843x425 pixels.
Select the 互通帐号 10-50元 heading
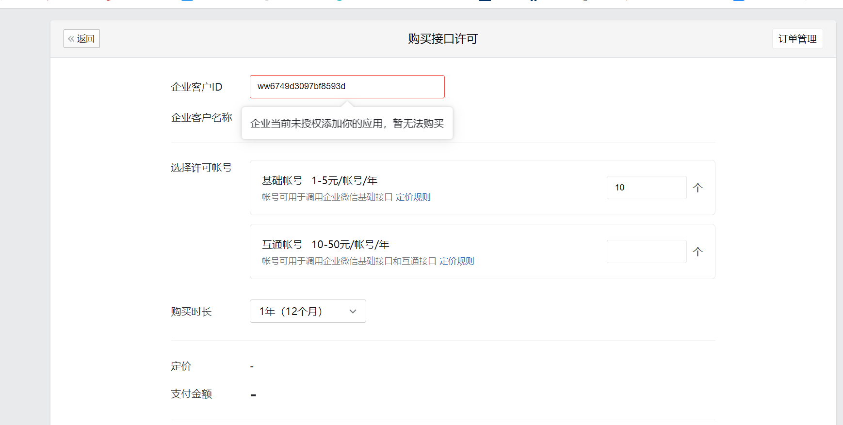[325, 245]
